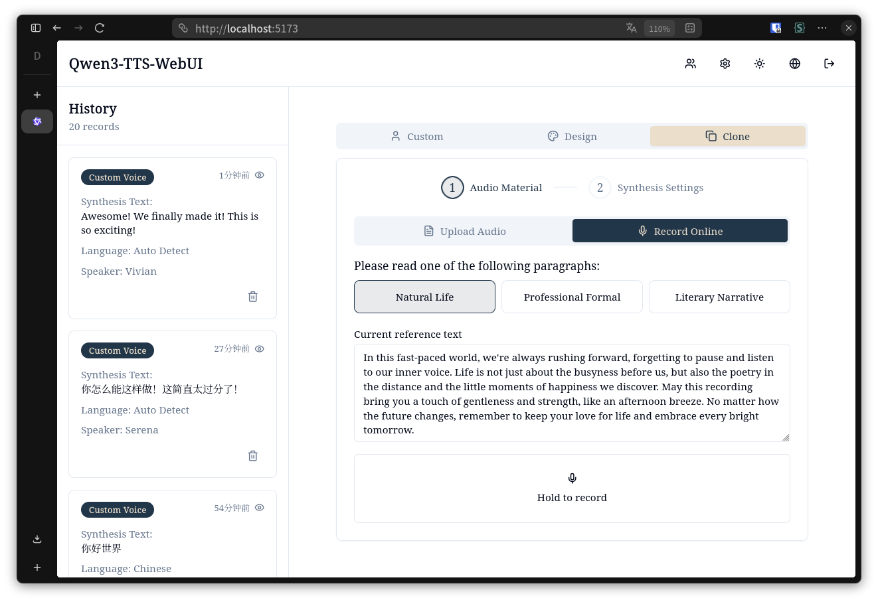Reload the page with browser refresh icon
Image resolution: width=878 pixels, height=602 pixels.
(x=100, y=28)
